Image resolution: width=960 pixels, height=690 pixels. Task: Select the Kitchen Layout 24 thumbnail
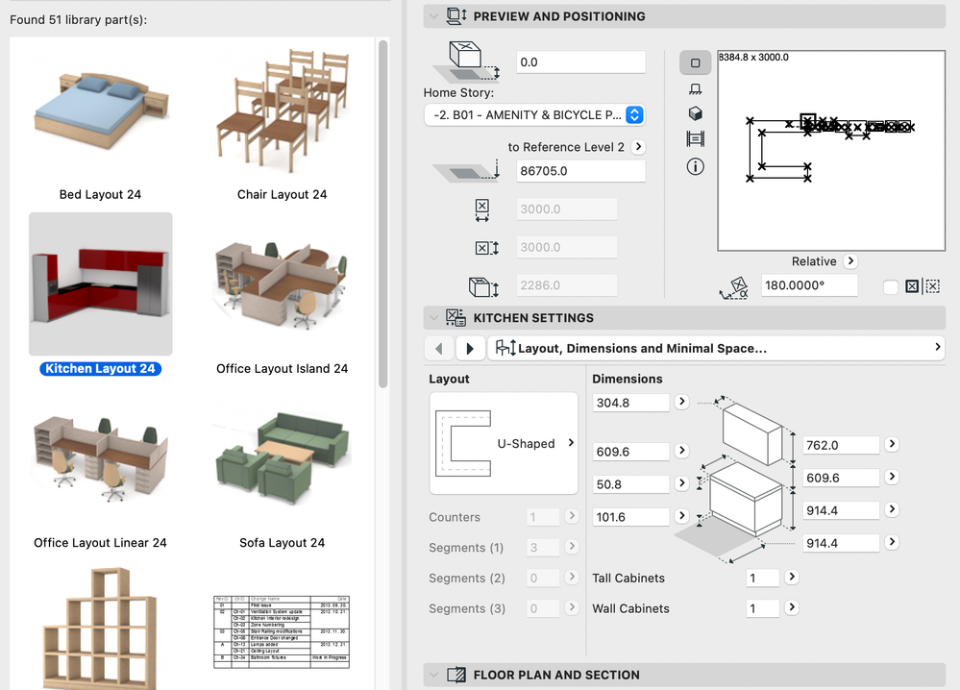[100, 284]
